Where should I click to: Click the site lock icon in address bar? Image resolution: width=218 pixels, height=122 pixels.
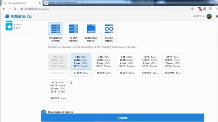tap(22, 9)
